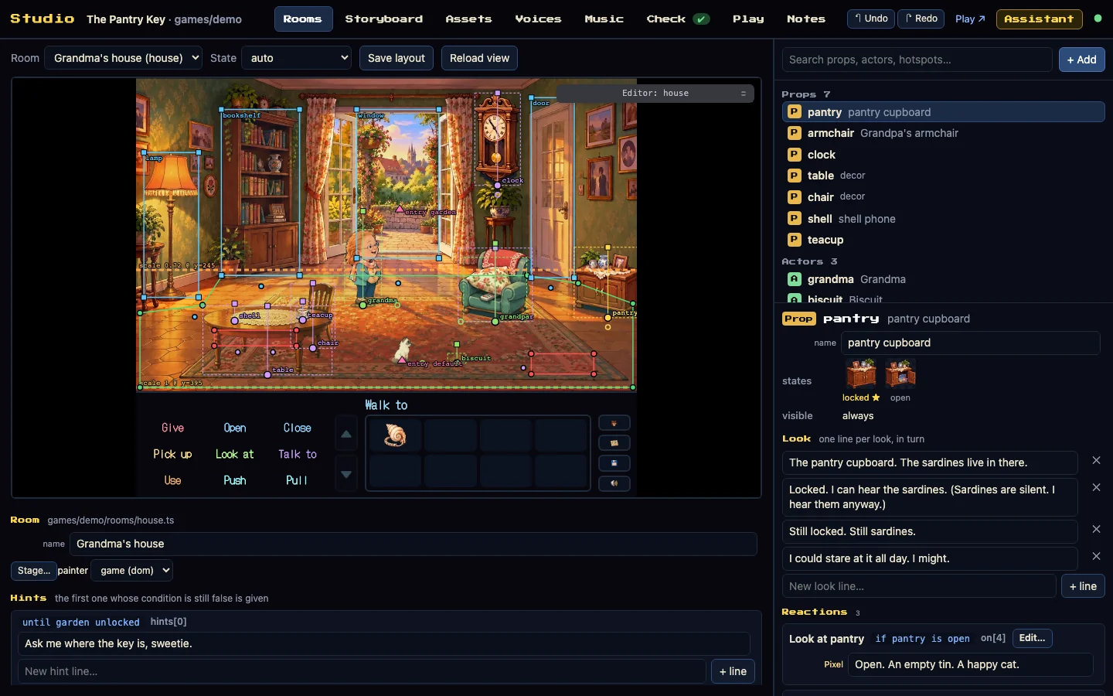Screen dimensions: 1113x696
Task: Select the pantry prop row
Action: pyautogui.click(x=943, y=112)
